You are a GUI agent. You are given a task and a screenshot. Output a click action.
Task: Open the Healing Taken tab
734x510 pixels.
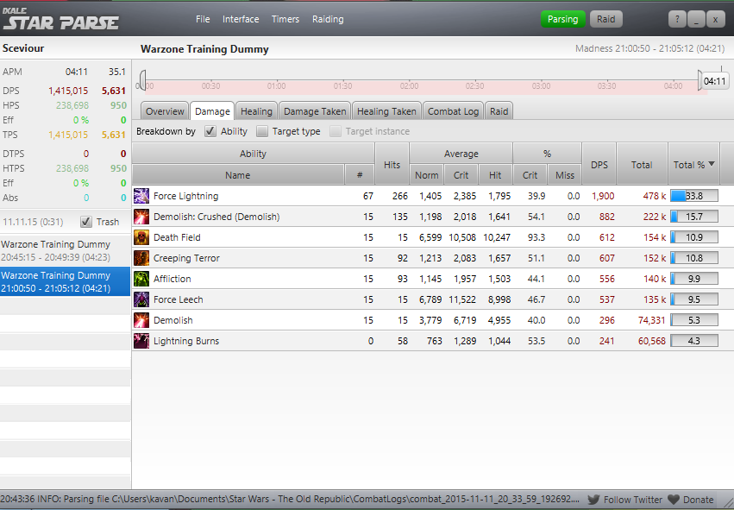pos(386,111)
